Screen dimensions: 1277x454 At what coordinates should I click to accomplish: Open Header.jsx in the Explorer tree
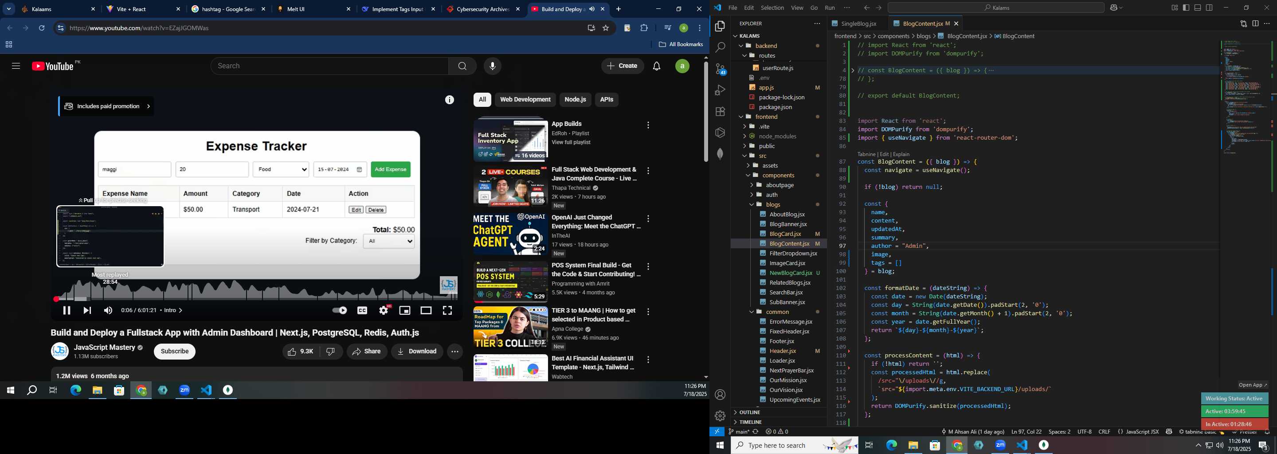coord(782,351)
